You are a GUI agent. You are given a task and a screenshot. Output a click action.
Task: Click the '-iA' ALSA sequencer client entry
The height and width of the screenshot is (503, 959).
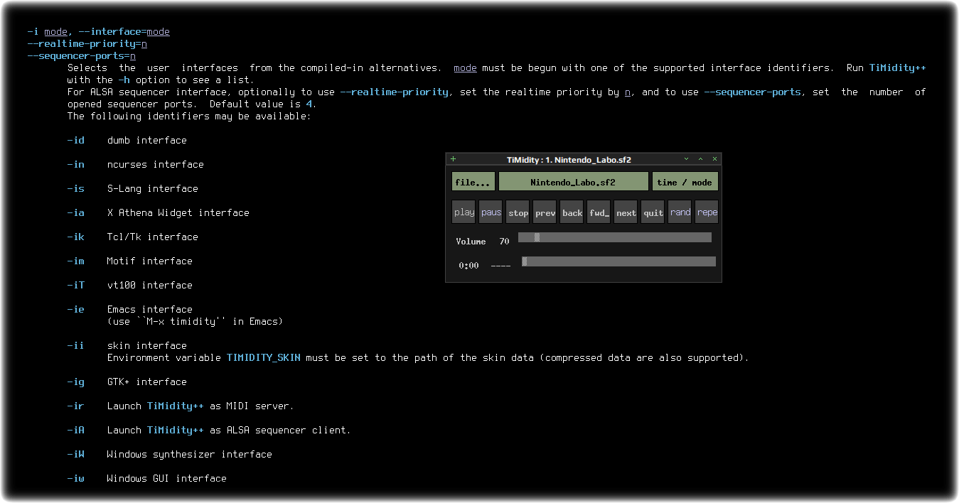point(209,430)
